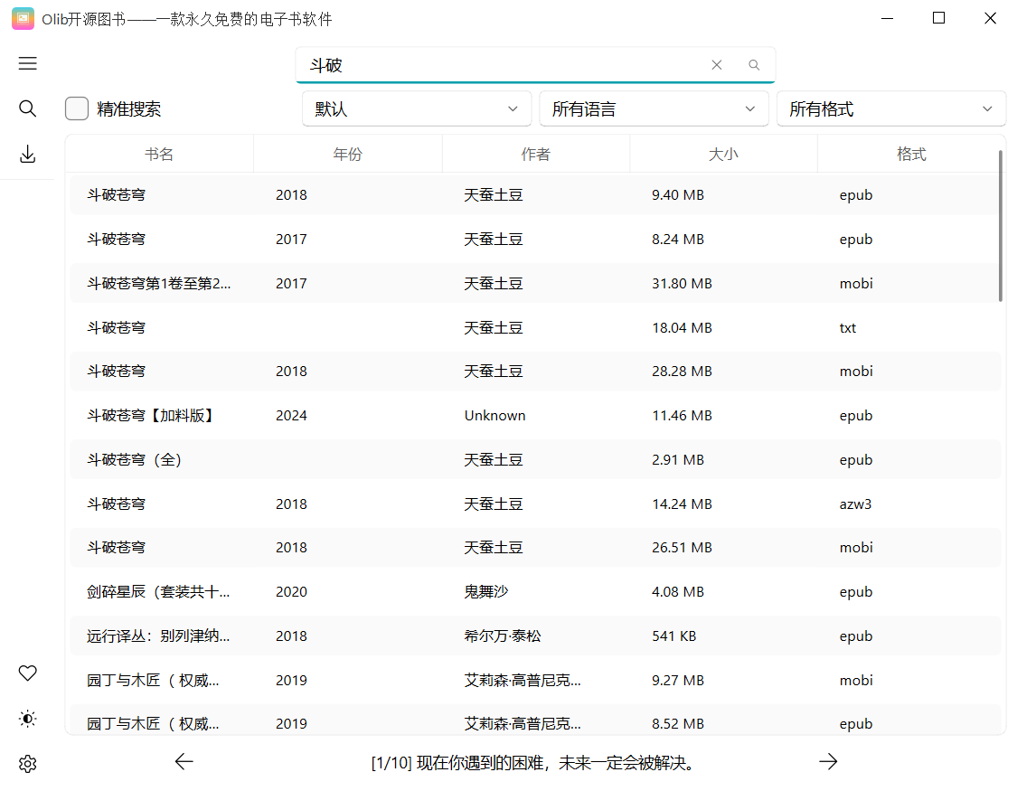Go to the previous results page
The image size is (1017, 791).
pyautogui.click(x=184, y=762)
